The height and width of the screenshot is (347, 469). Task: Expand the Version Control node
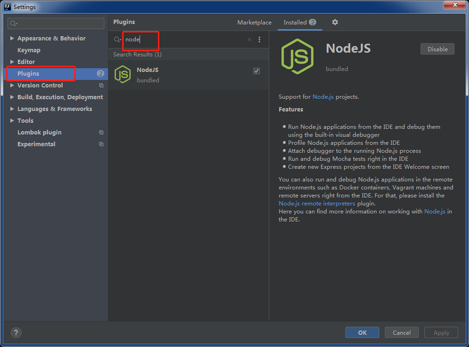coord(12,86)
